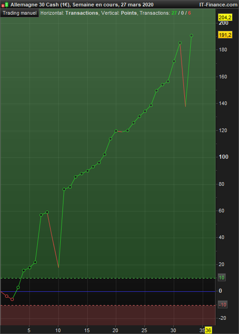Click the peak data point near 185 points
The height and width of the screenshot is (334, 239).
pos(180,43)
